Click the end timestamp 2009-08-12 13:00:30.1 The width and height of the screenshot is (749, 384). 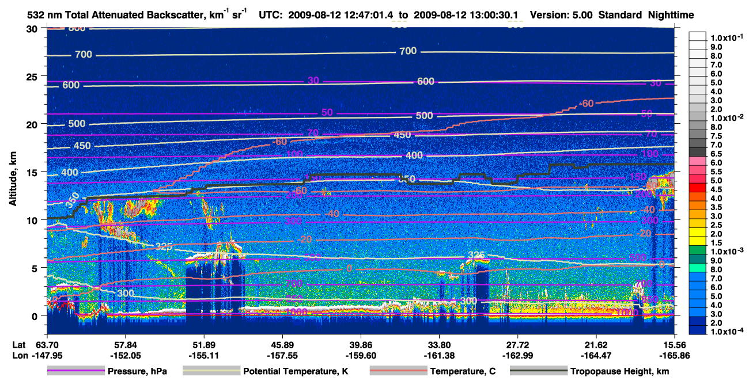467,15
